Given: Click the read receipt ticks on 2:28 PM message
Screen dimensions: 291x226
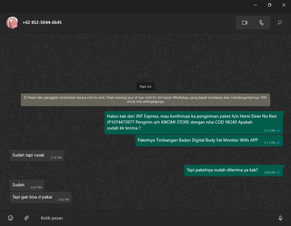Looking at the screenshot, I should 278,172.
